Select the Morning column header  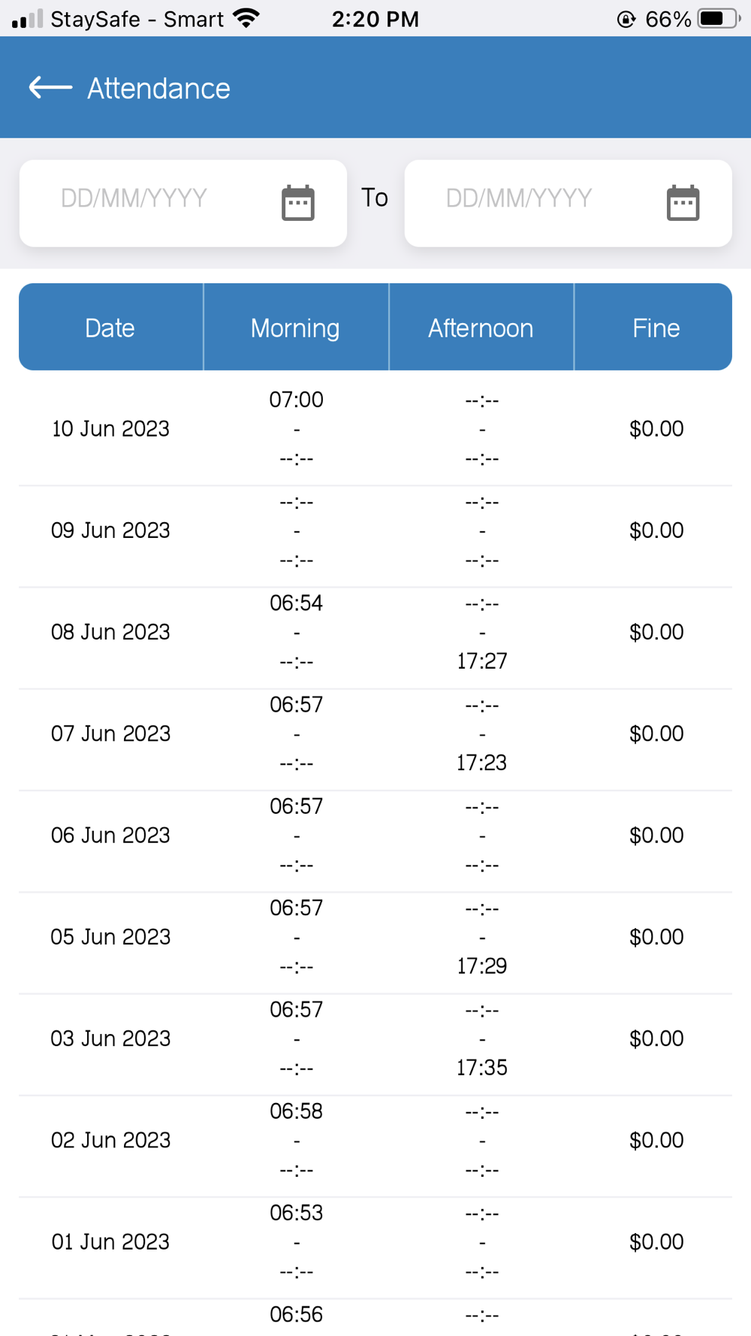pyautogui.click(x=295, y=328)
